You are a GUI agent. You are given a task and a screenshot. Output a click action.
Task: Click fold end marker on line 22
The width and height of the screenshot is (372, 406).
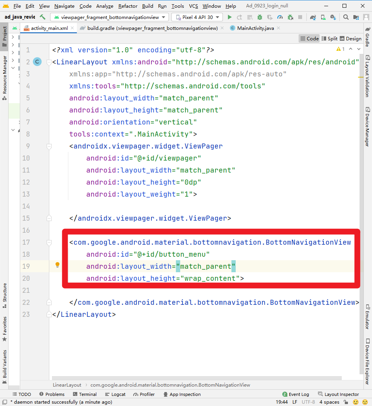pyautogui.click(x=49, y=302)
